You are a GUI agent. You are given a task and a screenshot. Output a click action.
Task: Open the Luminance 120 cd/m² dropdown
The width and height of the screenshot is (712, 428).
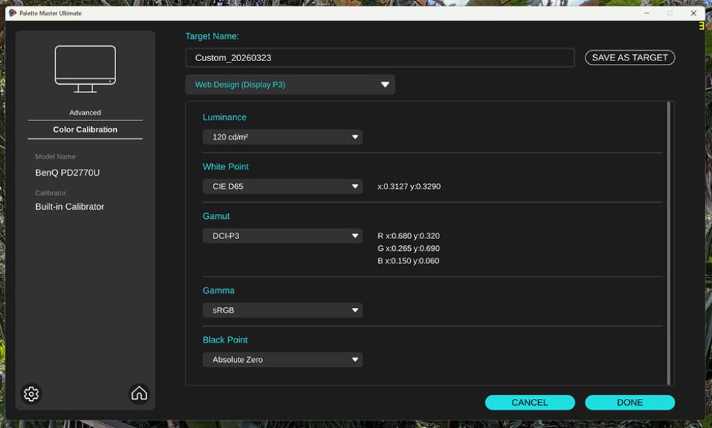pos(282,137)
